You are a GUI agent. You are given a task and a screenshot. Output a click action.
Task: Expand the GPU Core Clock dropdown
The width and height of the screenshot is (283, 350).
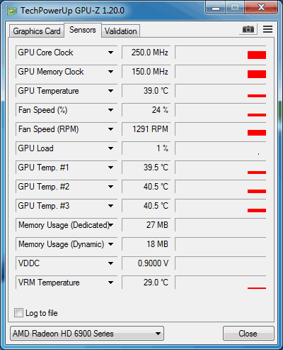[x=110, y=53]
